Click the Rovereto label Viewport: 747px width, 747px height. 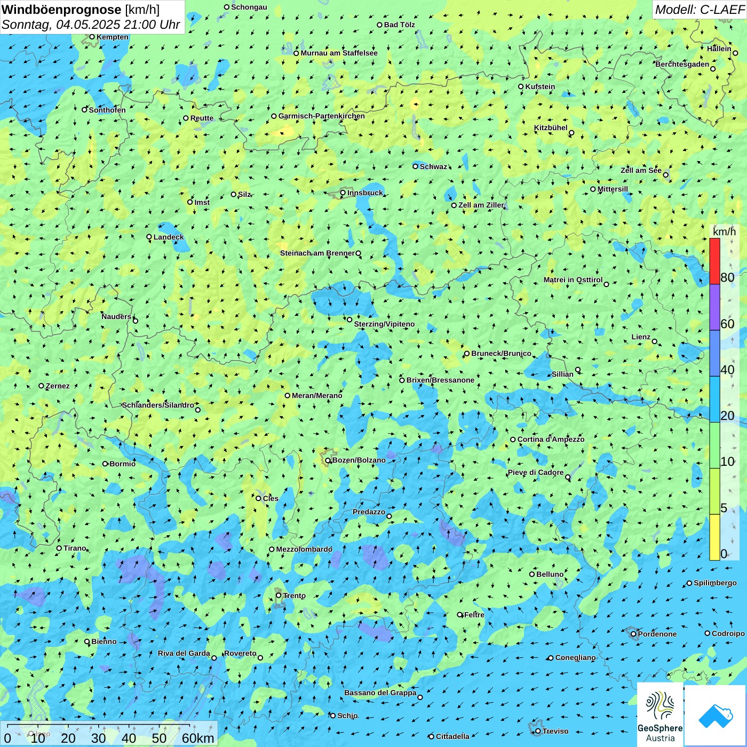pos(240,653)
